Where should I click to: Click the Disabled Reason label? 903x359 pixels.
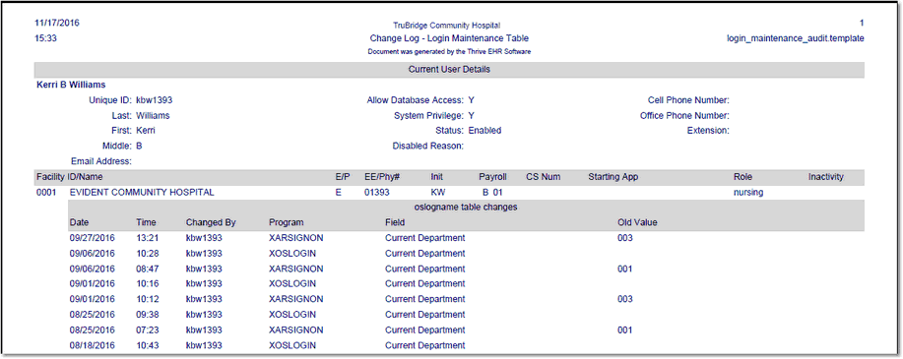click(428, 147)
